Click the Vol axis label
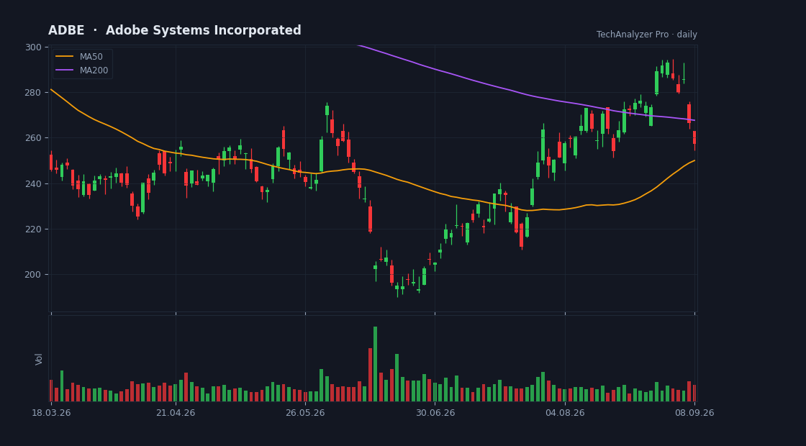The width and height of the screenshot is (806, 446). 39,359
